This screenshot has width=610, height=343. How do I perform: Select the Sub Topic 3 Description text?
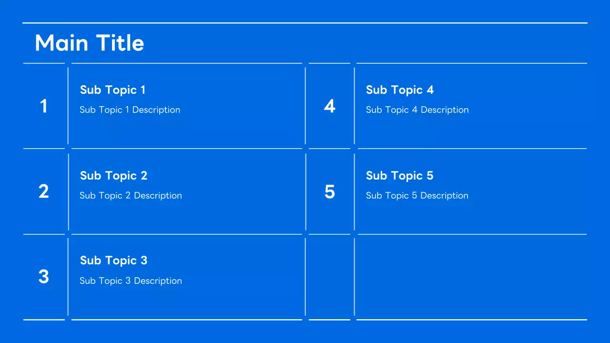click(x=131, y=281)
